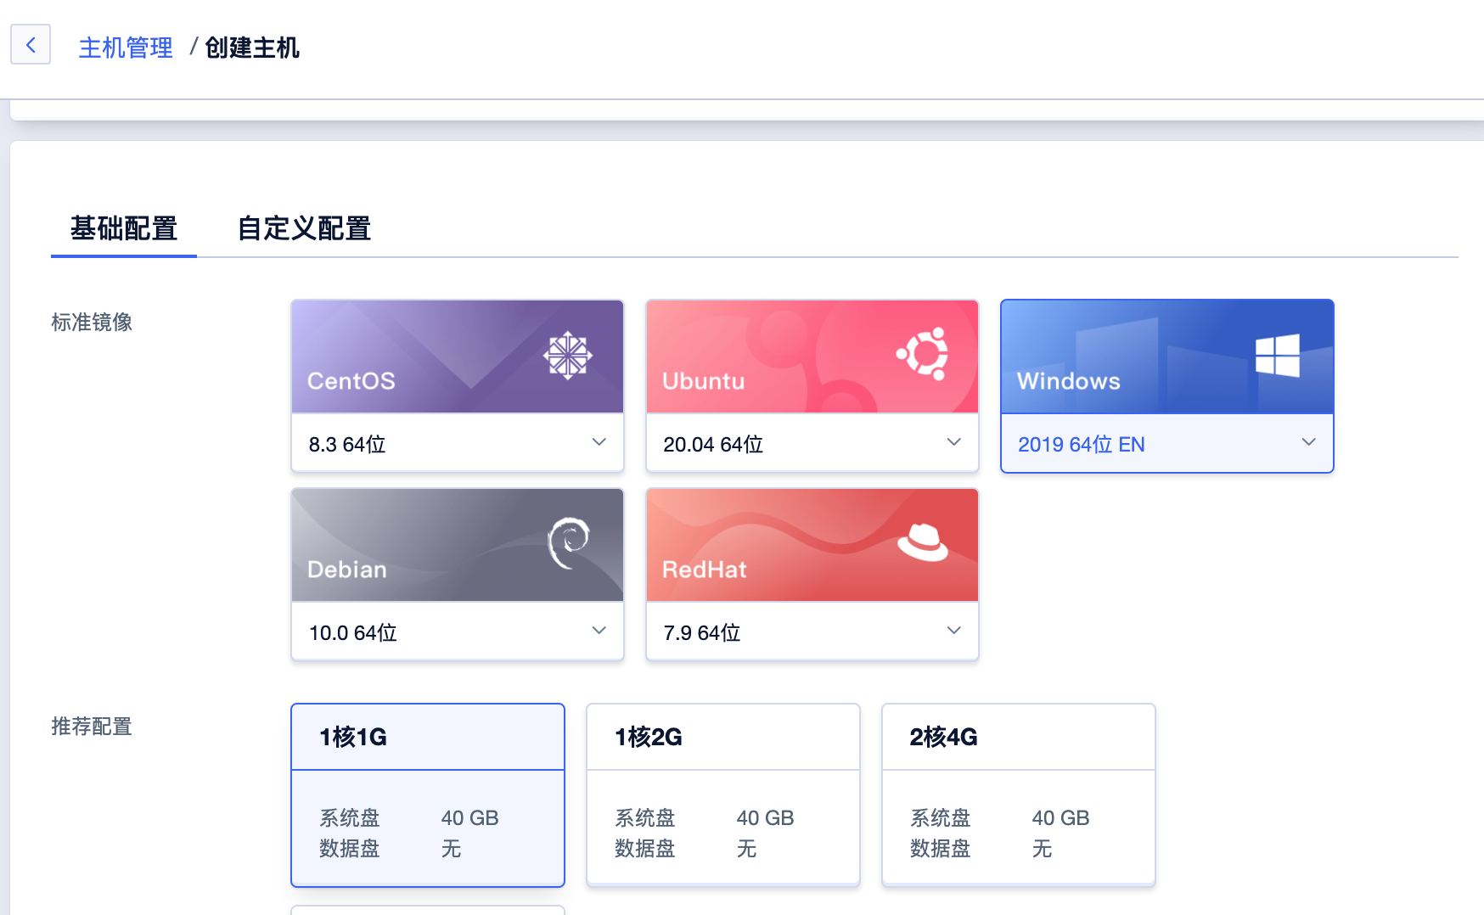
Task: Select the 1核1G recommended configuration
Action: [428, 794]
